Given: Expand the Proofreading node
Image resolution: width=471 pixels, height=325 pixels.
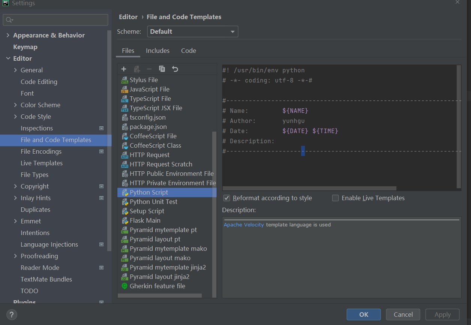Looking at the screenshot, I should coord(15,256).
